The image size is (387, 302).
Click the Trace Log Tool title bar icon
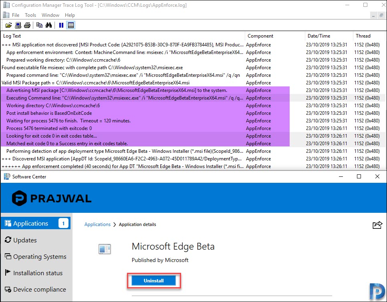[x=6, y=5]
